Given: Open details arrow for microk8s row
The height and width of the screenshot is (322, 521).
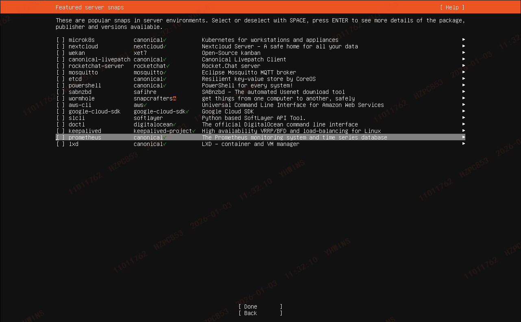Looking at the screenshot, I should point(464,40).
